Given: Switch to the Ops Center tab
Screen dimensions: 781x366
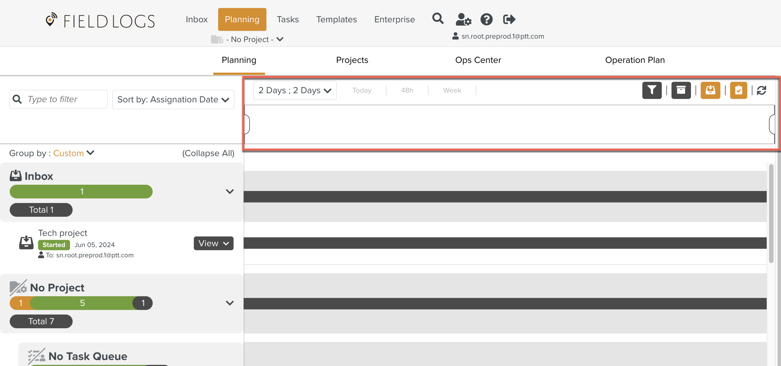Looking at the screenshot, I should point(478,60).
